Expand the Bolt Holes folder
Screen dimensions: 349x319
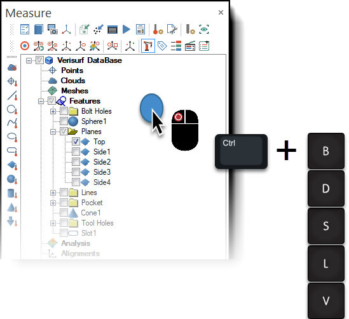point(53,111)
